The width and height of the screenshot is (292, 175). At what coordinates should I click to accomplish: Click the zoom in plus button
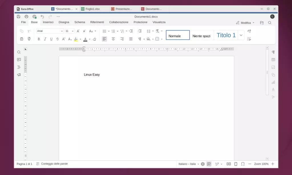273,164
